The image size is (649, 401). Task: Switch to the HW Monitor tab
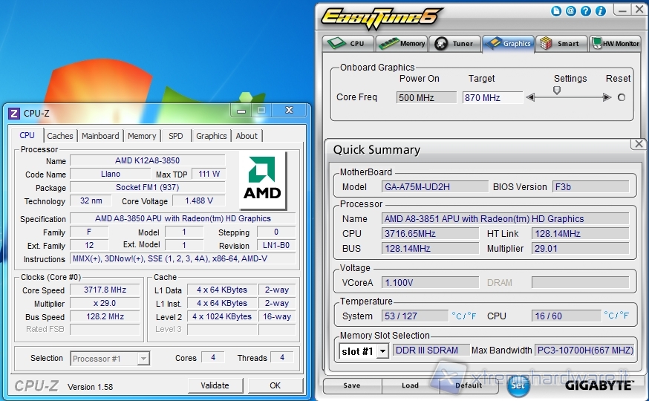[x=615, y=43]
